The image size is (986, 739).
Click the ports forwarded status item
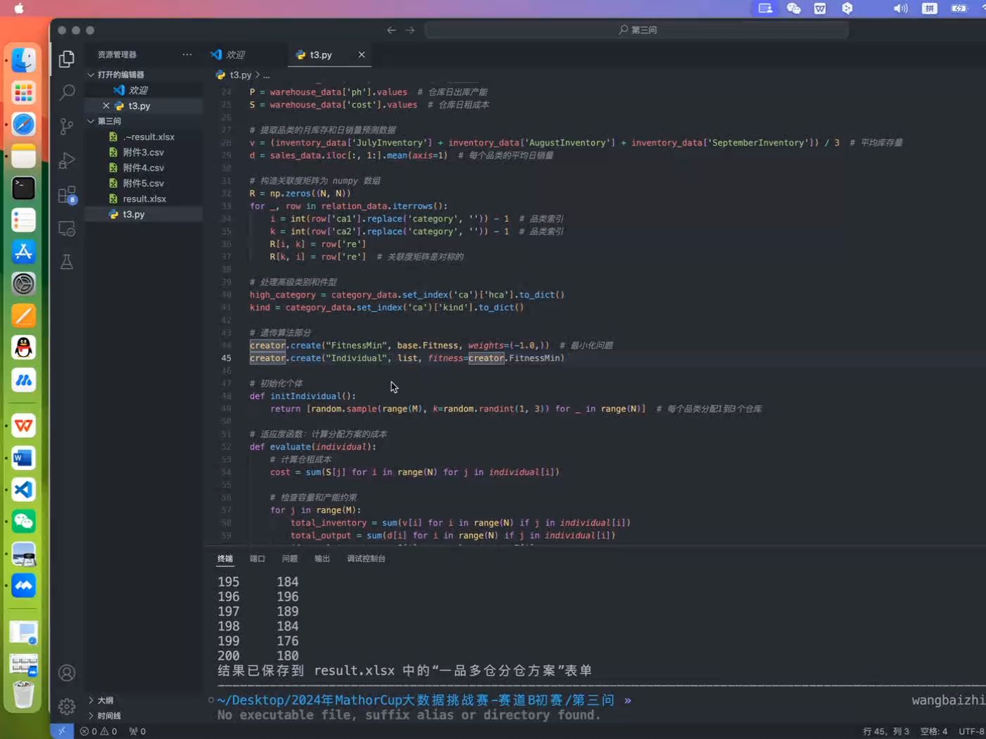[x=137, y=731]
